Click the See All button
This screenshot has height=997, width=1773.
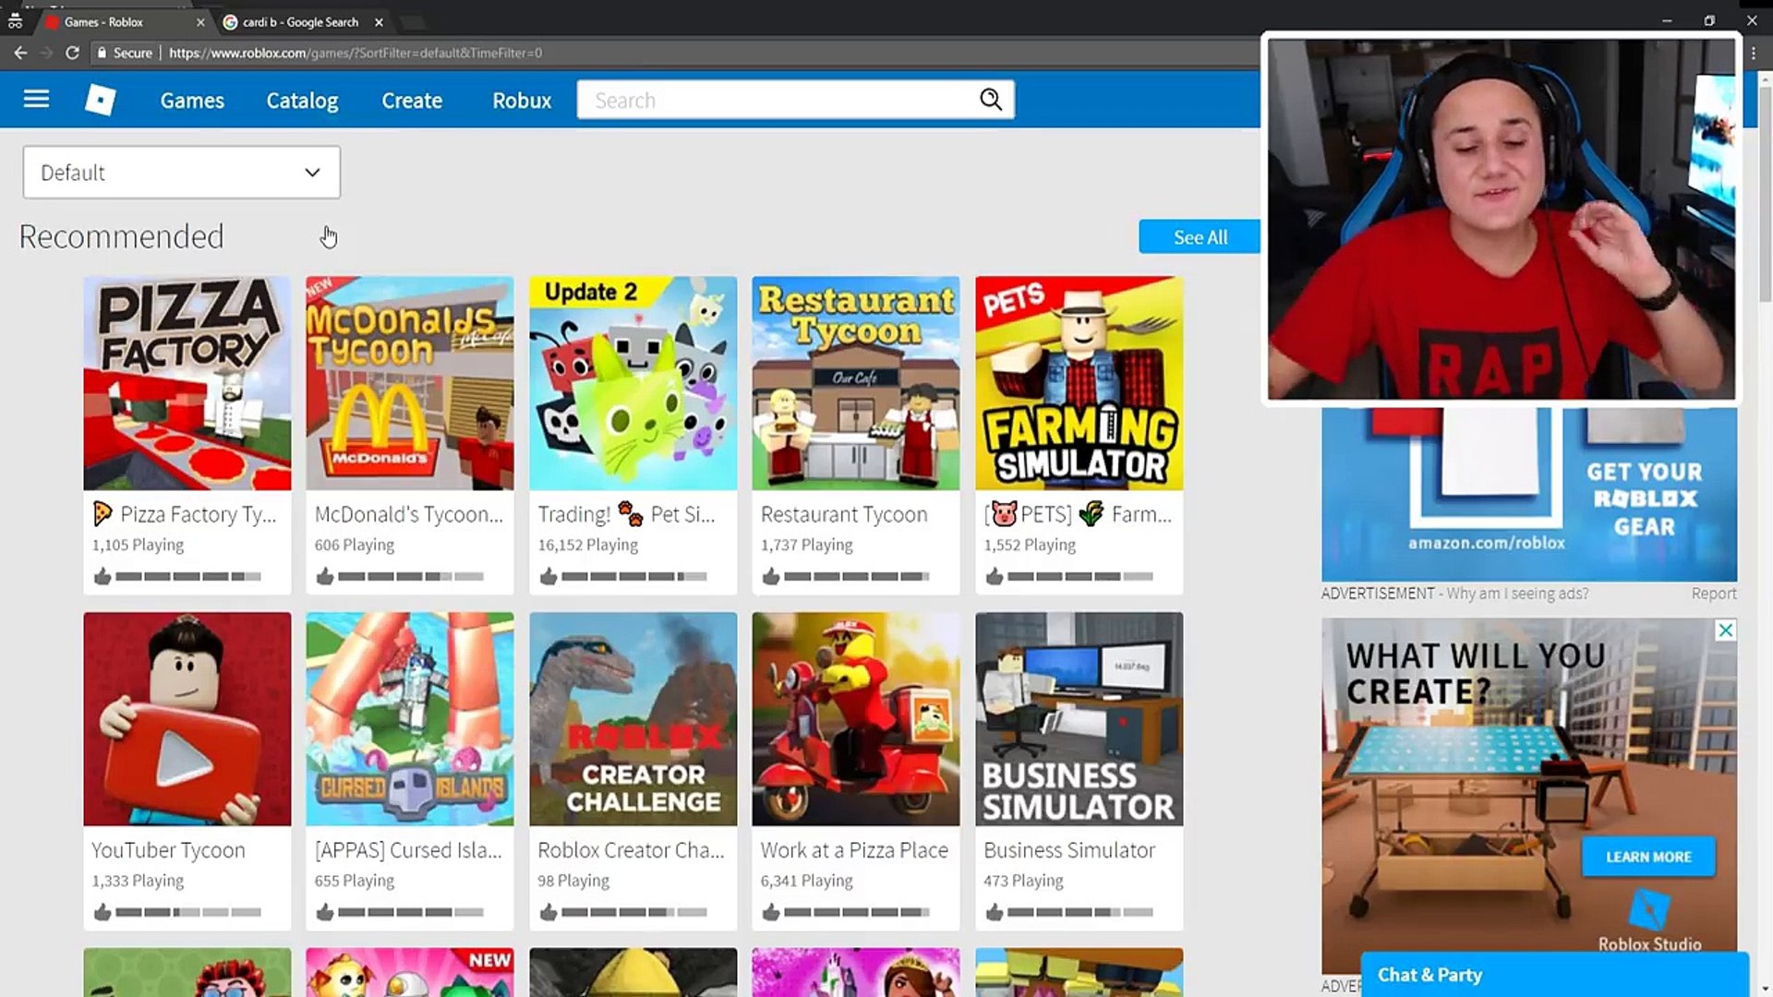click(1200, 237)
